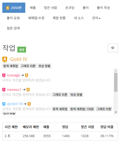Click the 위상 정렬 tag under Gold IV
This screenshot has width=121, height=143.
click(x=44, y=66)
